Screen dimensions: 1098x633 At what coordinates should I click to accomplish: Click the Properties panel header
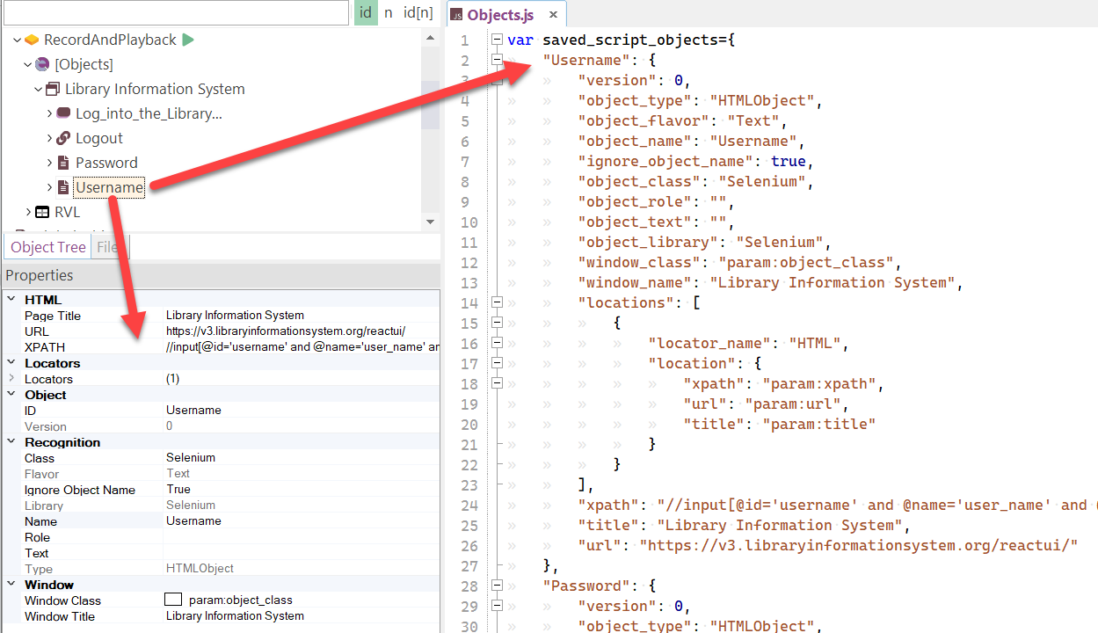pos(222,275)
